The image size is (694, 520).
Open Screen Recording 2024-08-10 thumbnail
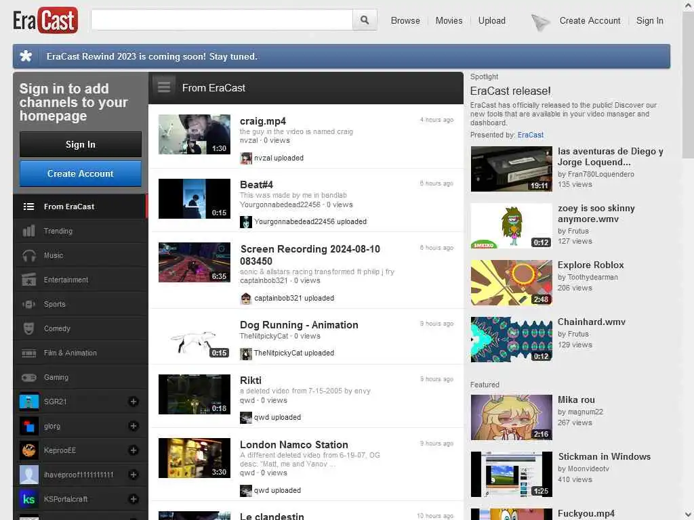point(195,262)
